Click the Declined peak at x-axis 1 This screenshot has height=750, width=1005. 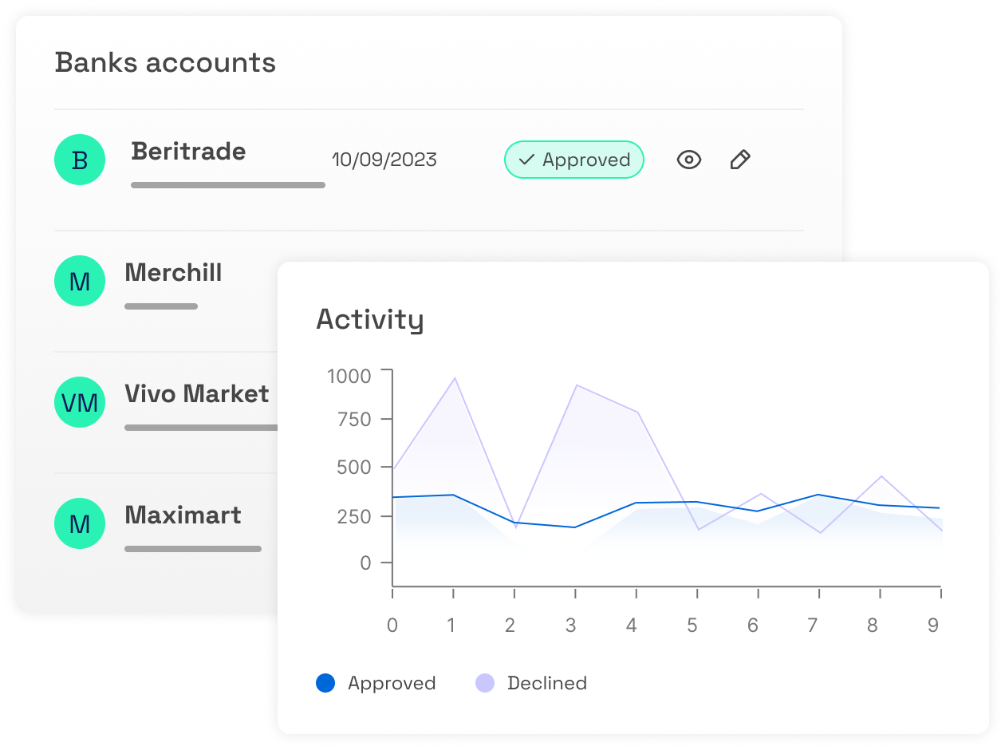[454, 377]
